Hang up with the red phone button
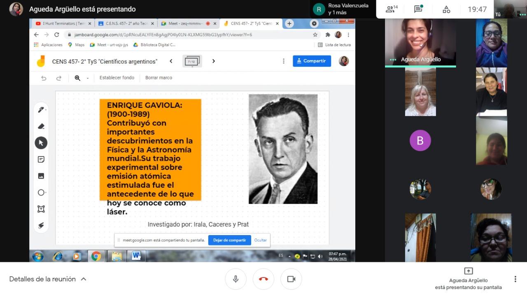The image size is (527, 296). tap(263, 279)
